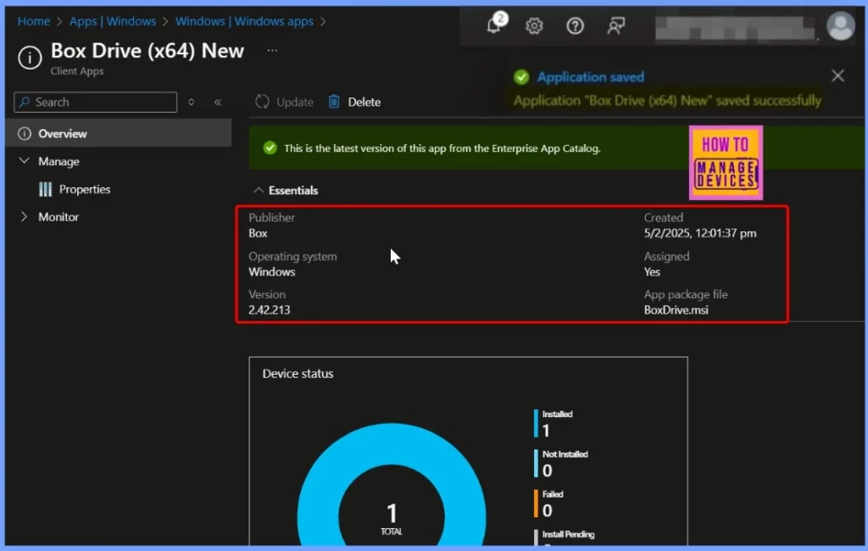Collapse the Manage section chevron
Image resolution: width=868 pixels, height=551 pixels.
tap(25, 160)
